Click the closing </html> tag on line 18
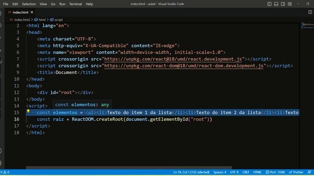 (x=35, y=132)
